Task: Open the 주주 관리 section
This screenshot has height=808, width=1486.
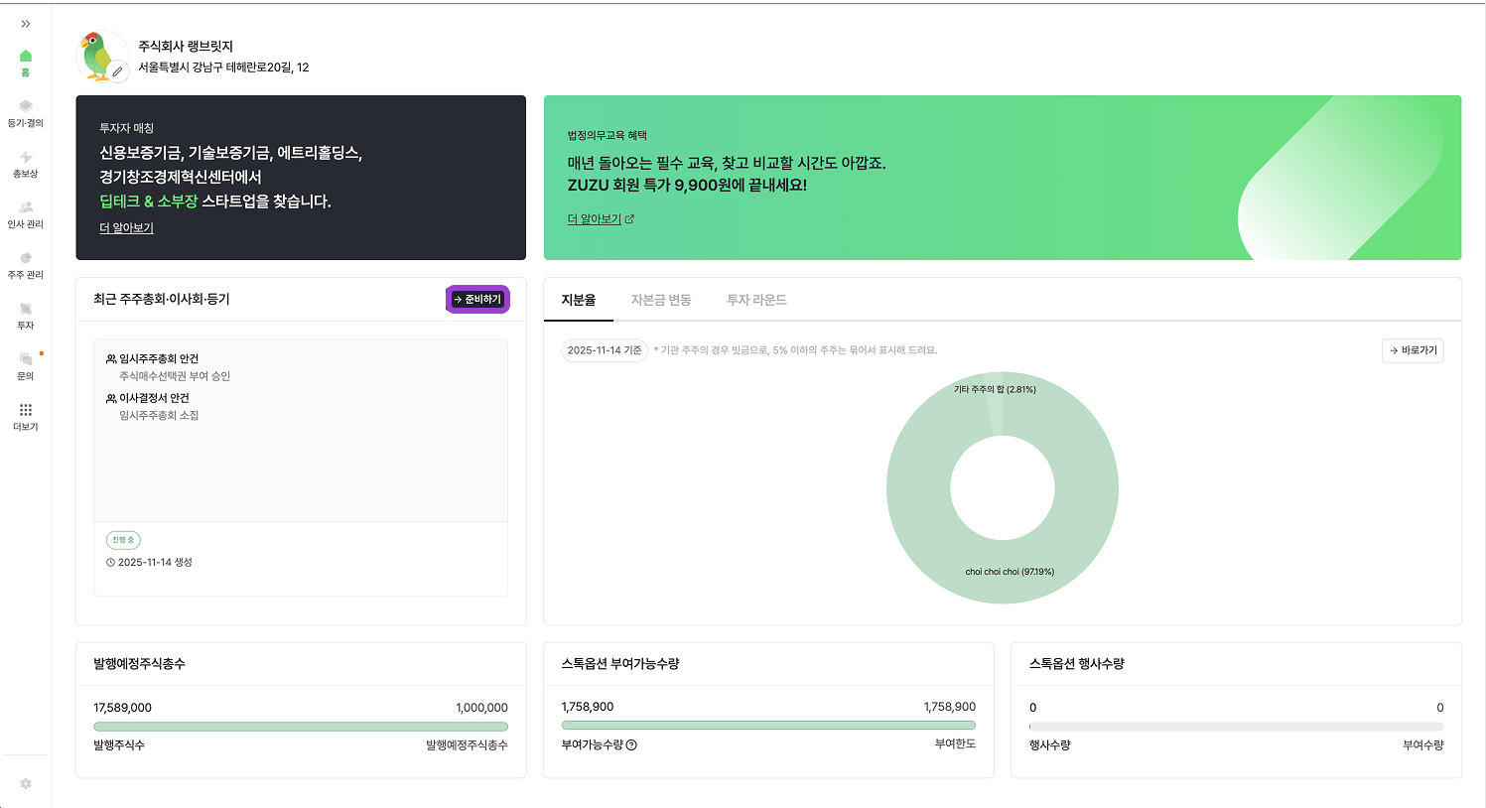Action: click(25, 265)
